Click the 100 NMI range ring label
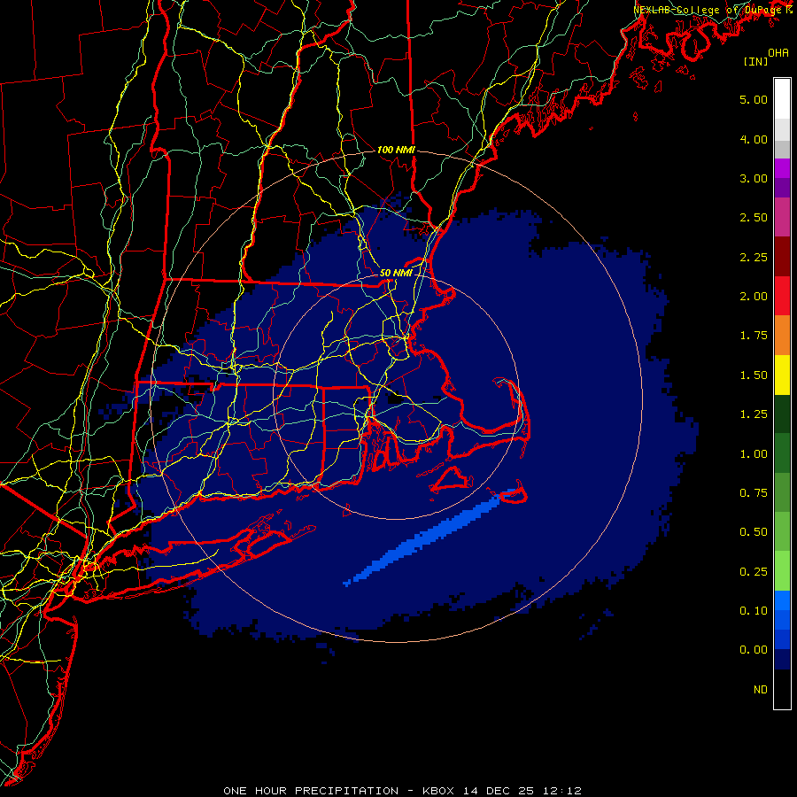The width and height of the screenshot is (797, 797). click(x=396, y=150)
